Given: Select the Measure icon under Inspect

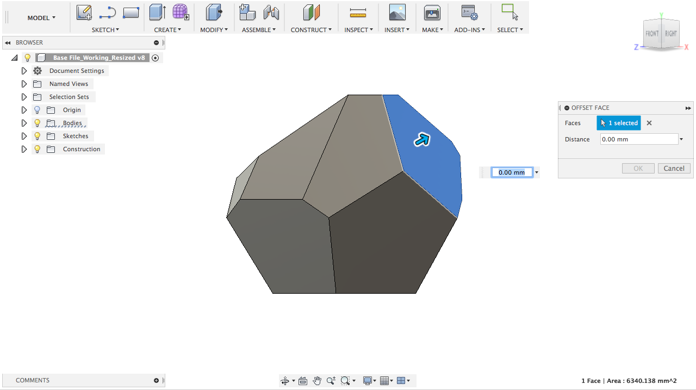Looking at the screenshot, I should click(x=358, y=12).
